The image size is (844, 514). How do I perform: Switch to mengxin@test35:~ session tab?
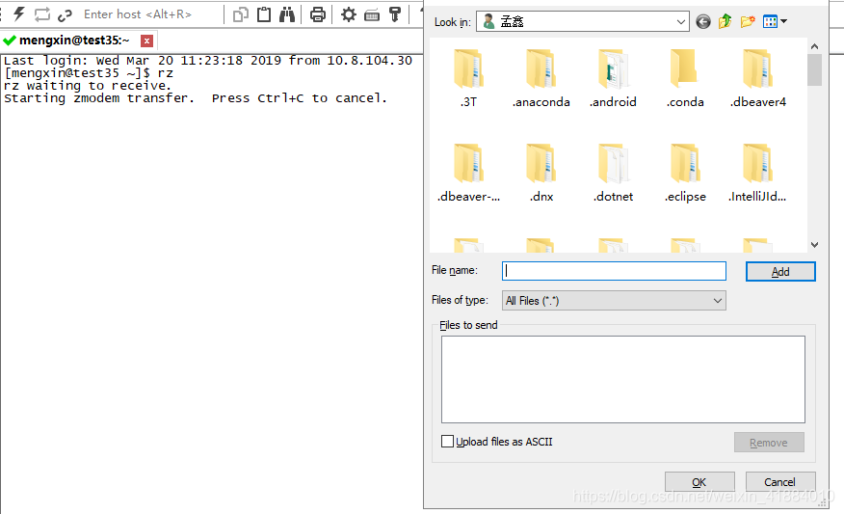tap(75, 41)
